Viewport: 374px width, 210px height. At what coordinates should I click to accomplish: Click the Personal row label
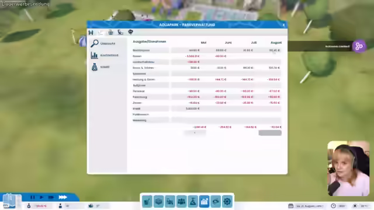(138, 91)
